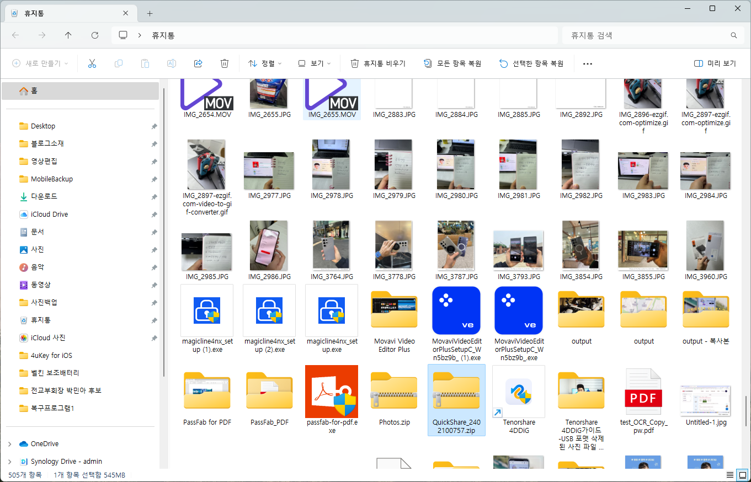Open the 정렬 sort dropdown
Viewport: 751px width, 482px height.
[x=265, y=63]
